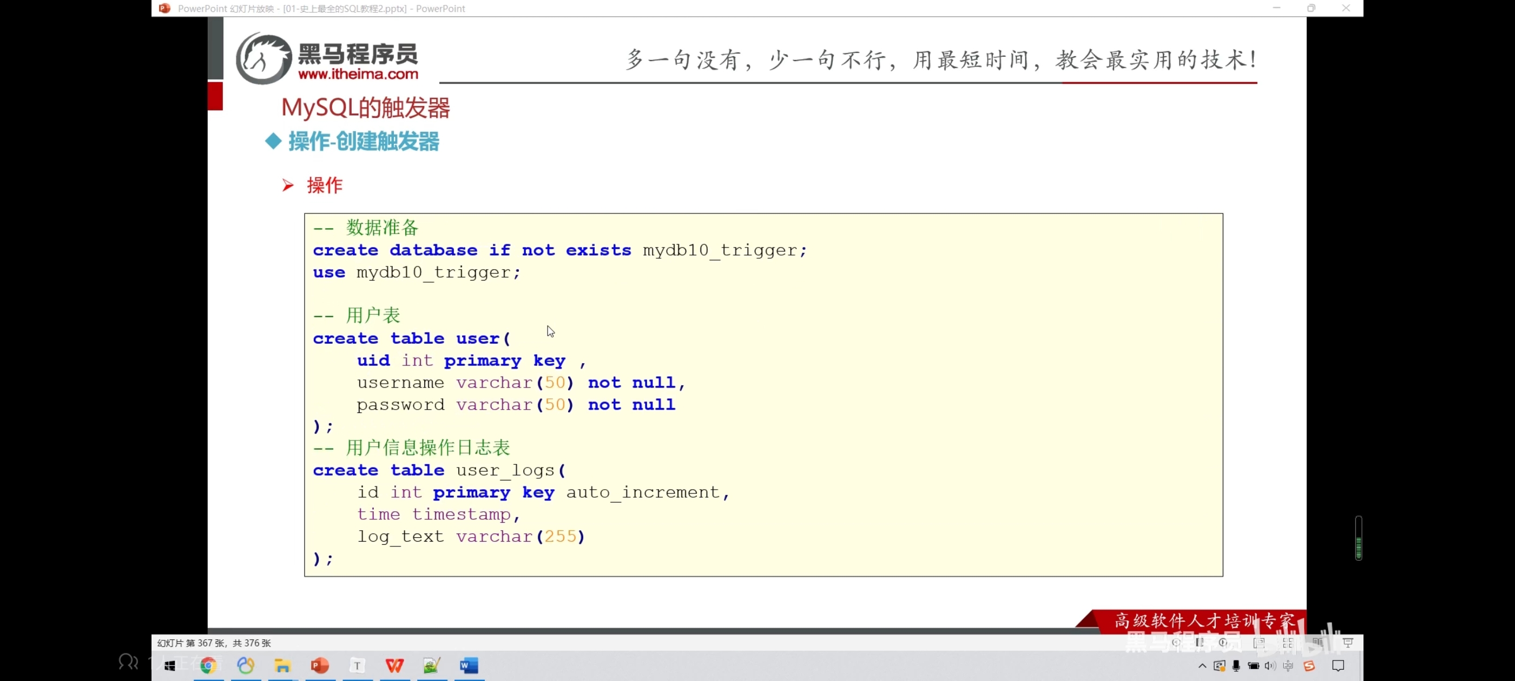Open PowerPoint from the taskbar
This screenshot has width=1515, height=681.
pyautogui.click(x=320, y=665)
